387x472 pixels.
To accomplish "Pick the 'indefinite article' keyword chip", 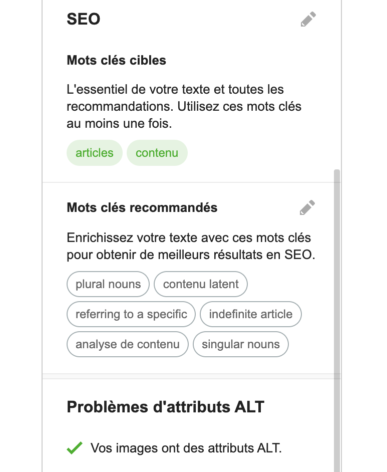I will tap(250, 314).
